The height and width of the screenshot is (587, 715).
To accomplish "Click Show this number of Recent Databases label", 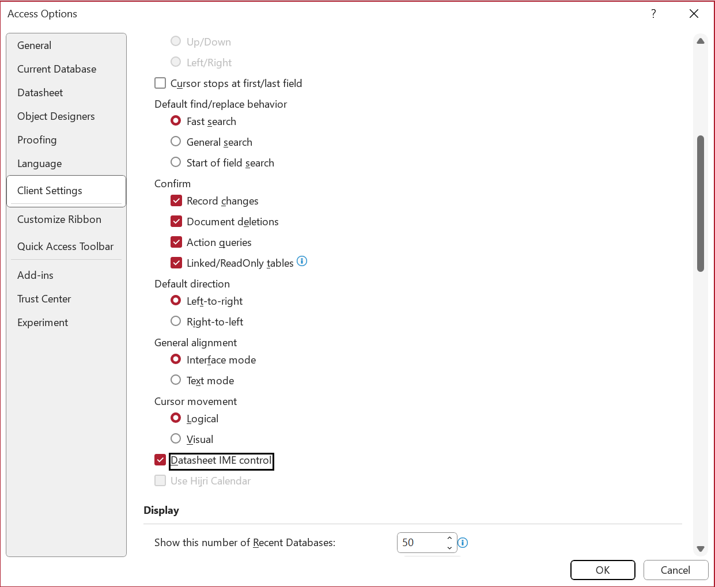I will tap(245, 543).
